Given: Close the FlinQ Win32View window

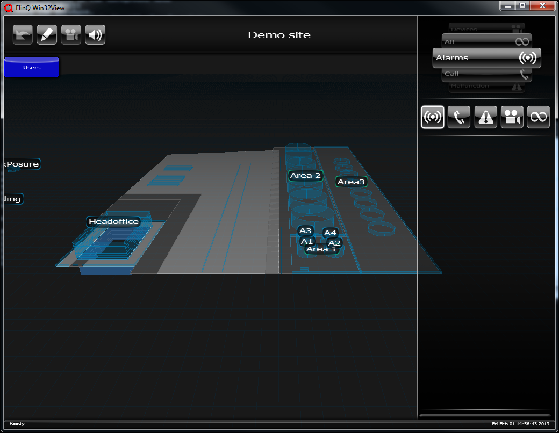Looking at the screenshot, I should pos(542,6).
